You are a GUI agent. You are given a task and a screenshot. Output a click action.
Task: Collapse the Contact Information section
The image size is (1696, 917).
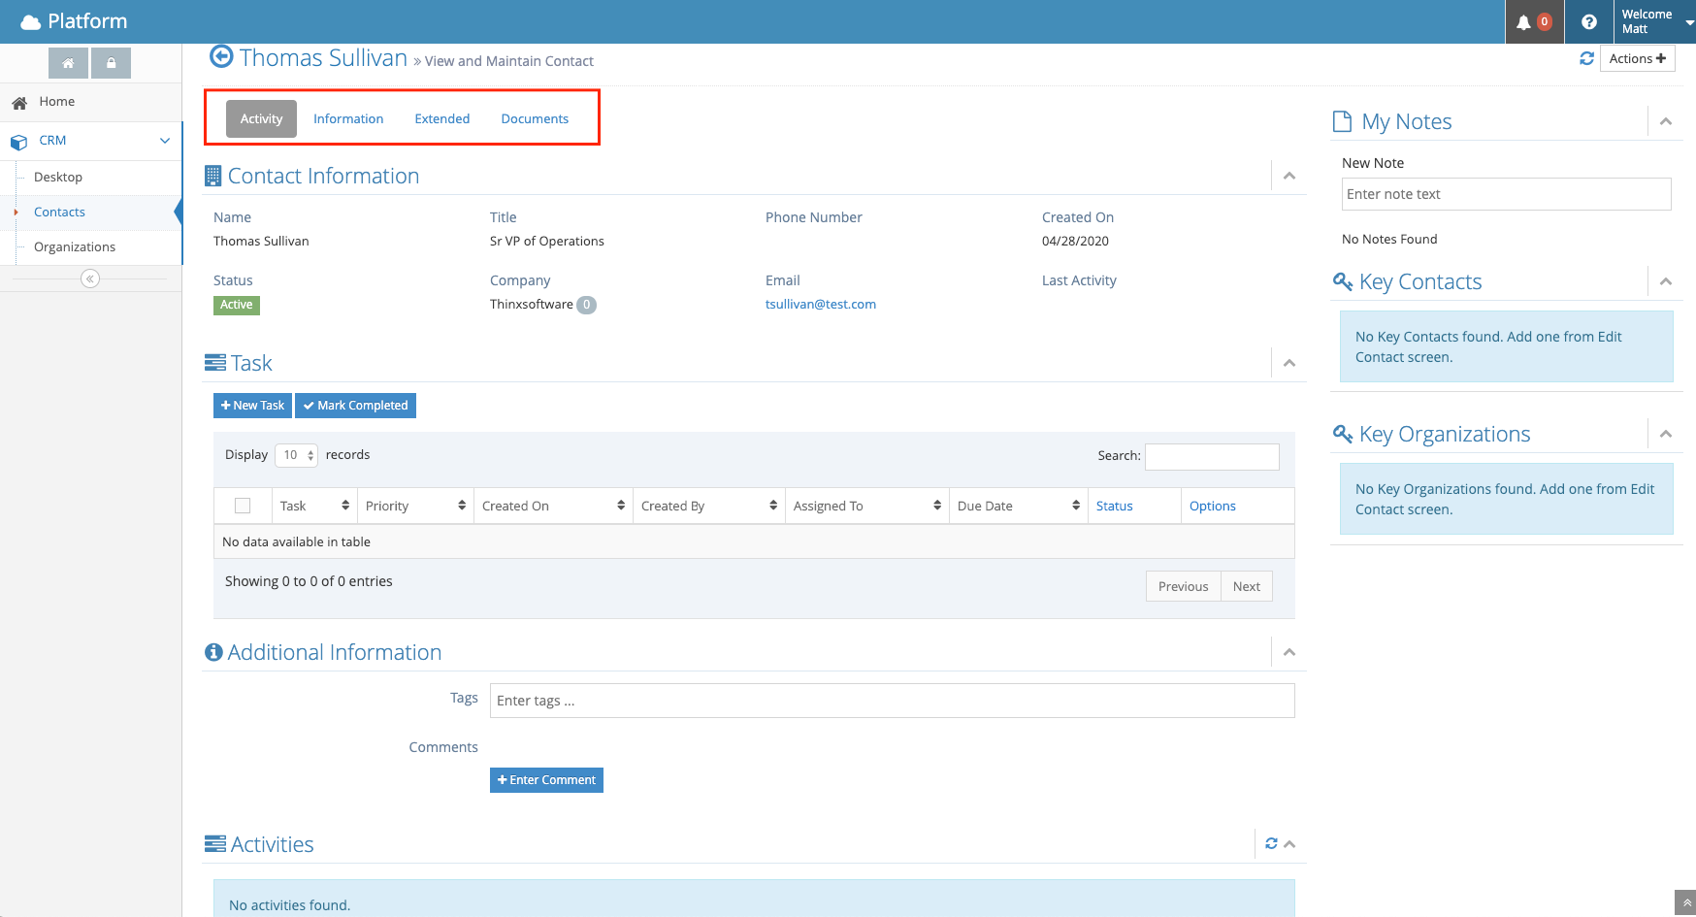[x=1289, y=176]
